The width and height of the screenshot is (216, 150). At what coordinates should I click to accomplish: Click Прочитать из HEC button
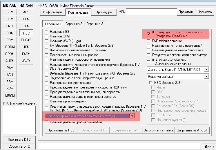click(61, 130)
